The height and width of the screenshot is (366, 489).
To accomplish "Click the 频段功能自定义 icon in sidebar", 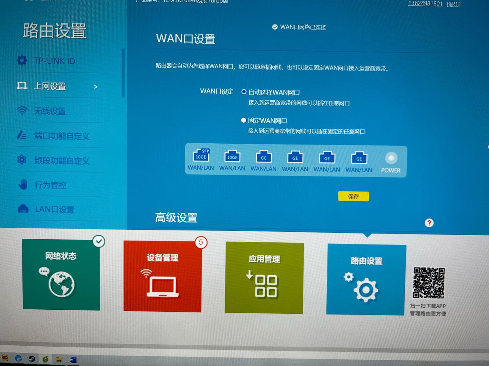I will 22,160.
